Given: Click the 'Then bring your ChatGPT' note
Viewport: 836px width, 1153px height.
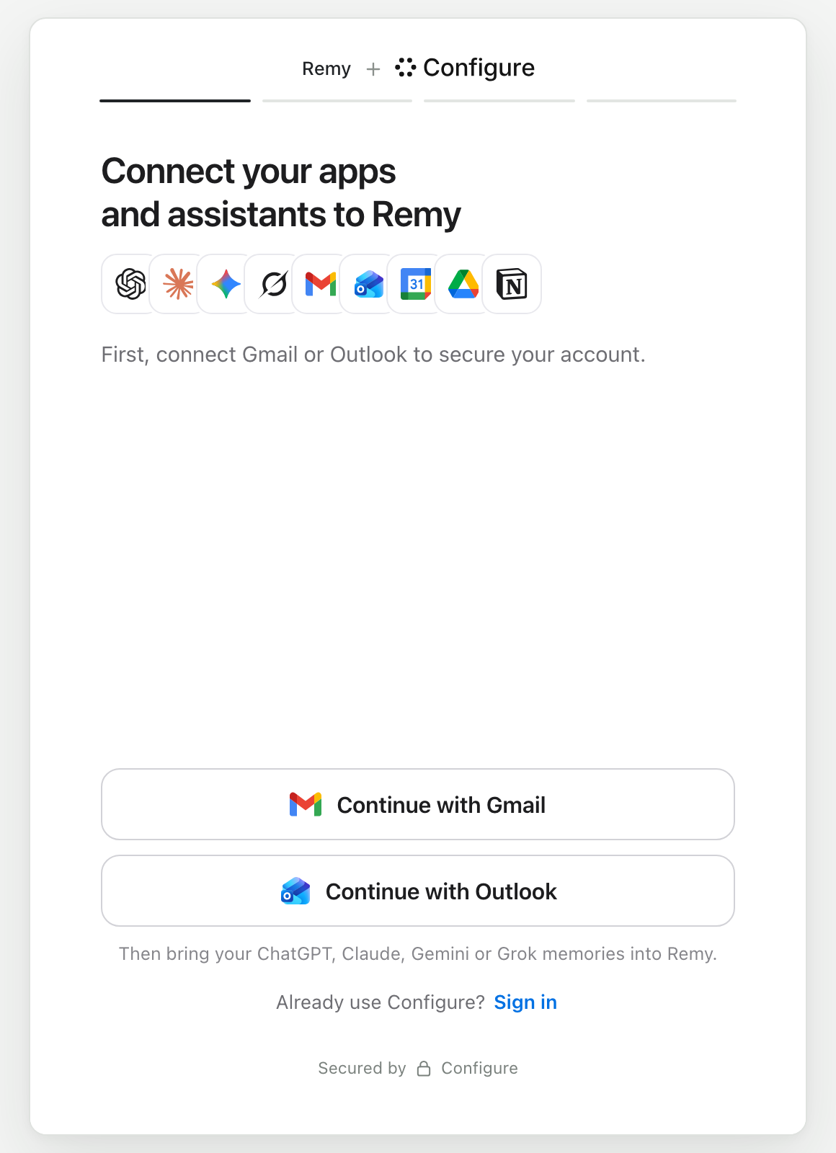Looking at the screenshot, I should tap(418, 953).
